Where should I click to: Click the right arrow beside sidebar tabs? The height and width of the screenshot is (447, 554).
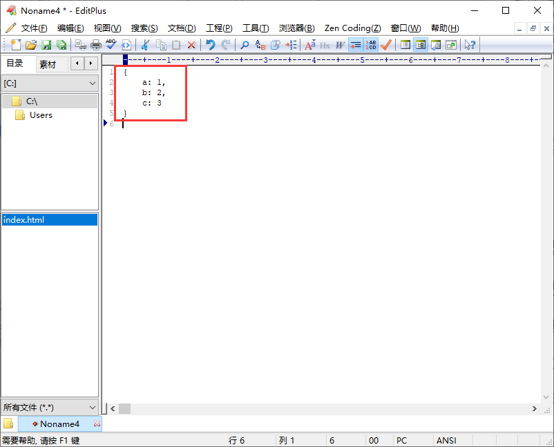pyautogui.click(x=90, y=64)
